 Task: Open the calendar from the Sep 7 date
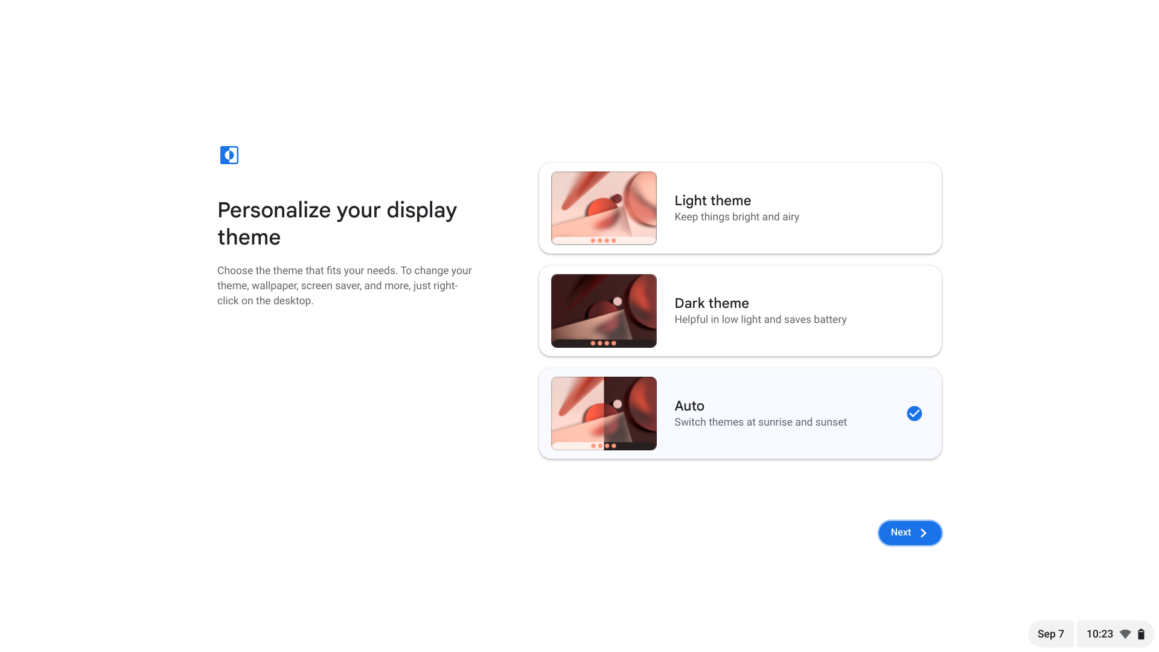(x=1050, y=634)
